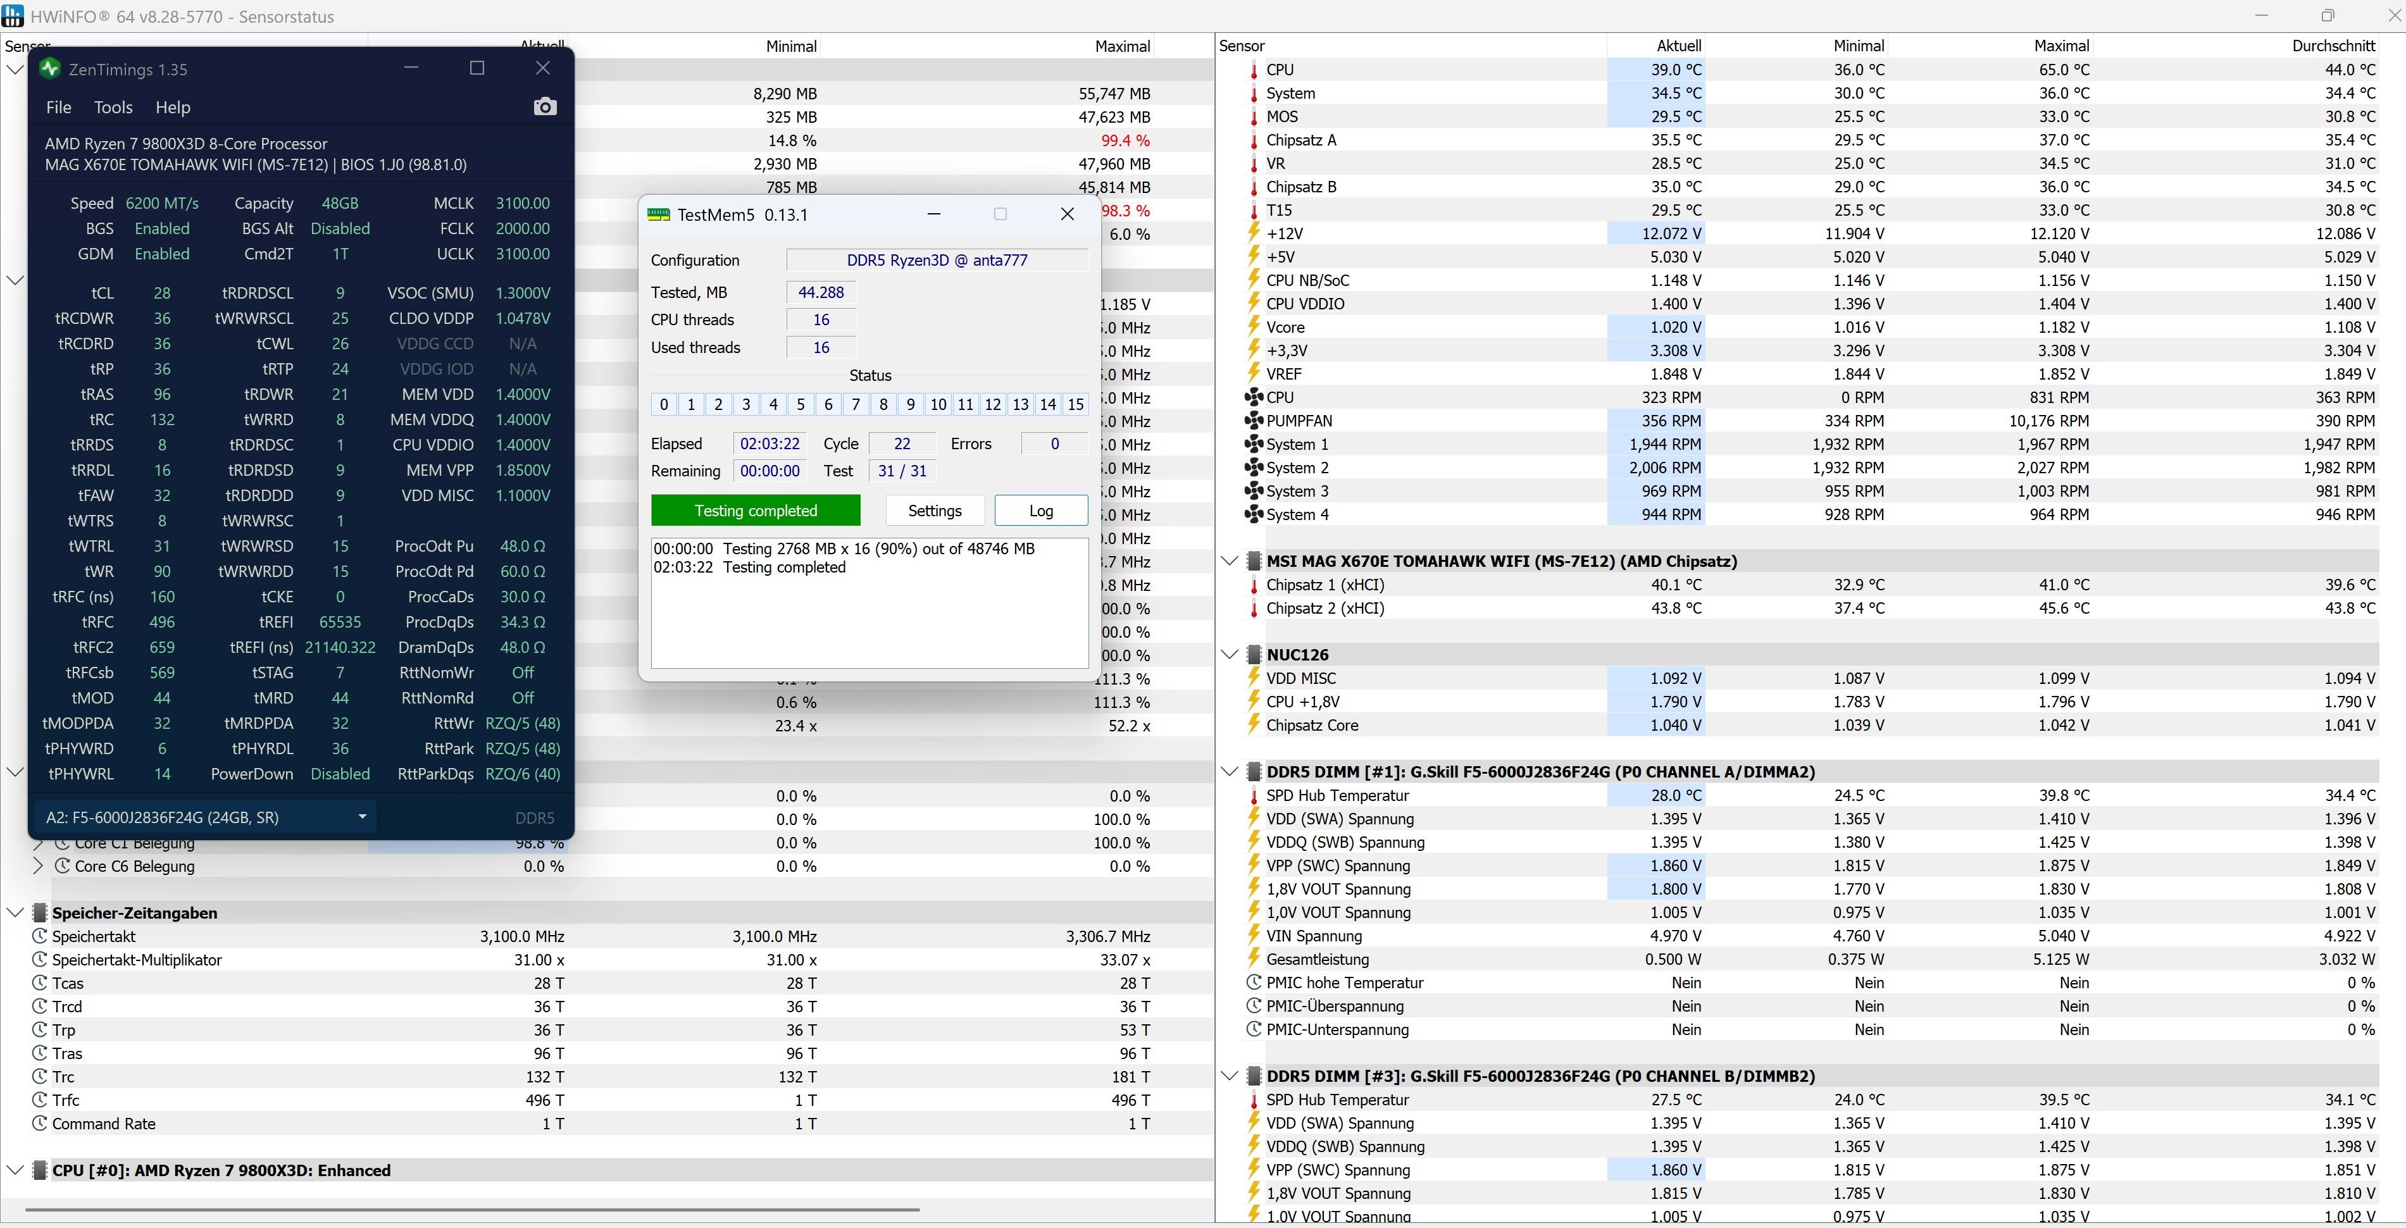Click the TestMem5 Log button

pos(1040,511)
